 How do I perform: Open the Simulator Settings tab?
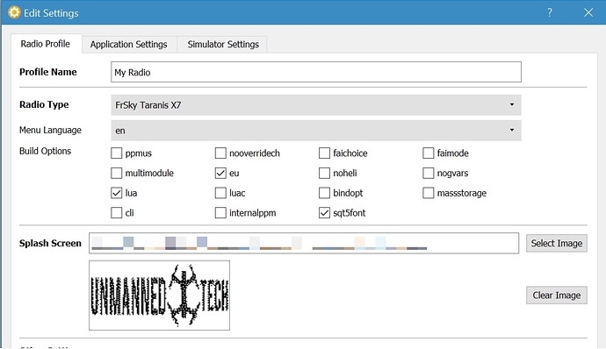pyautogui.click(x=223, y=45)
